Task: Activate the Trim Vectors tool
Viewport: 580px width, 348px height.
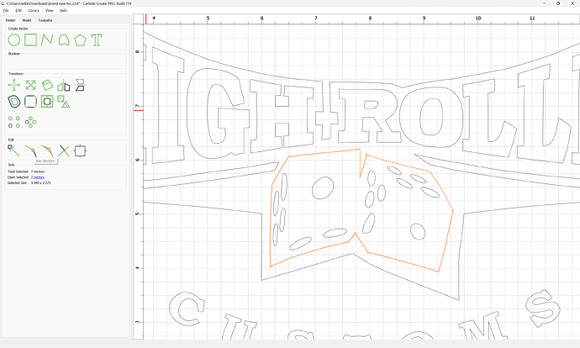Action: (x=64, y=151)
